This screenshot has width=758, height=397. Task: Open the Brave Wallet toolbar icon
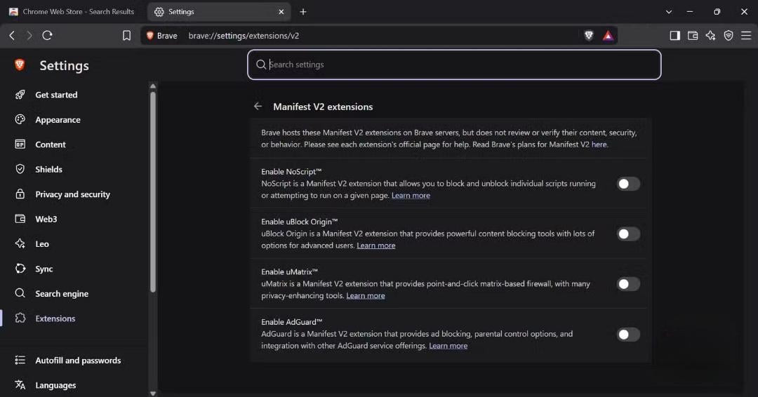click(x=693, y=35)
